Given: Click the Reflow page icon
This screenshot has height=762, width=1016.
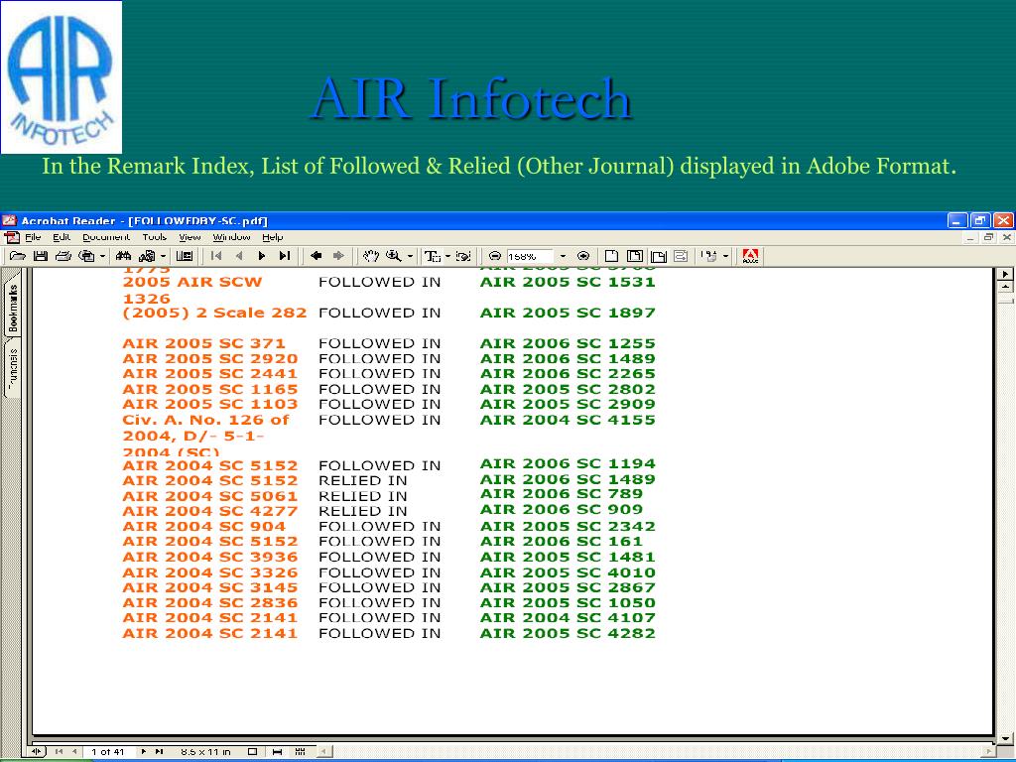Looking at the screenshot, I should (681, 256).
